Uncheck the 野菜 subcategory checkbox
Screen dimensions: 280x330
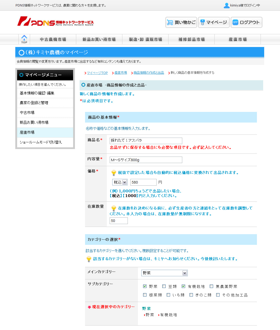pyautogui.click(x=145, y=286)
